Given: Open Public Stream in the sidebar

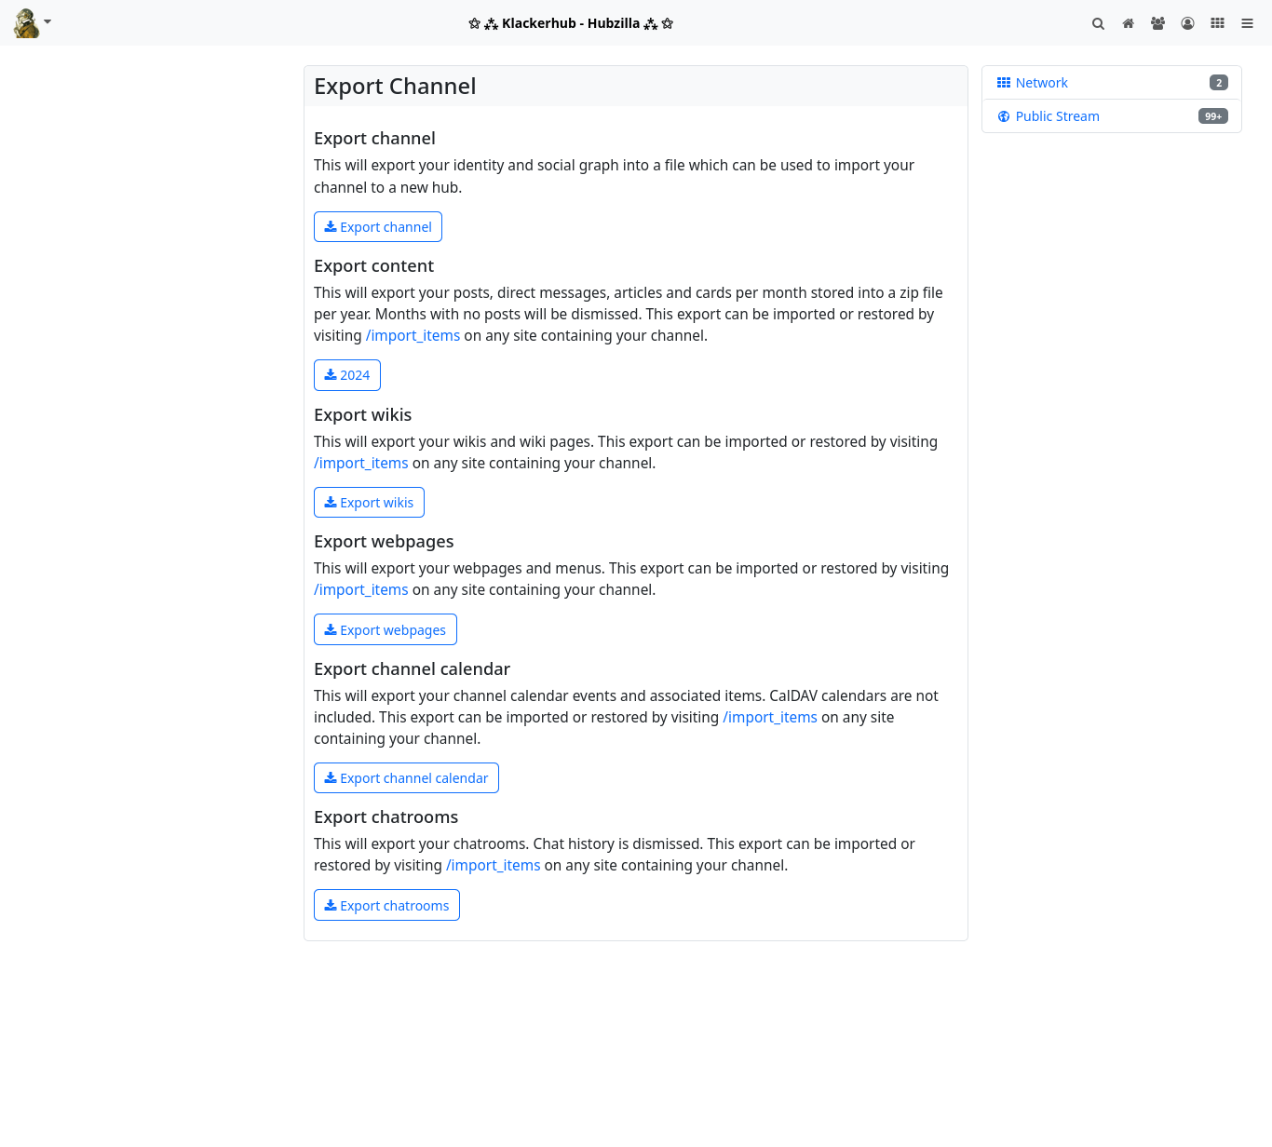Looking at the screenshot, I should click(1057, 116).
